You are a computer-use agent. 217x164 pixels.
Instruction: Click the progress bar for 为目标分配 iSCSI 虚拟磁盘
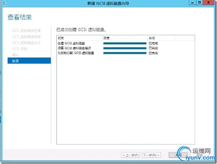point(125,53)
